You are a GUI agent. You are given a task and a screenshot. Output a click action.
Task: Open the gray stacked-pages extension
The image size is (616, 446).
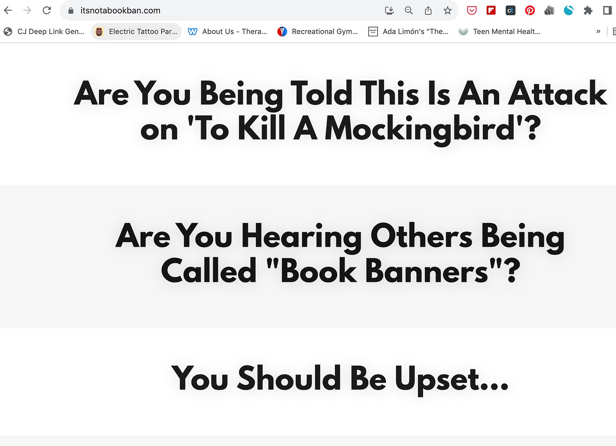(549, 11)
